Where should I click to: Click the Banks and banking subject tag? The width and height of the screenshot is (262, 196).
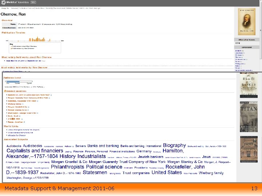point(103,146)
